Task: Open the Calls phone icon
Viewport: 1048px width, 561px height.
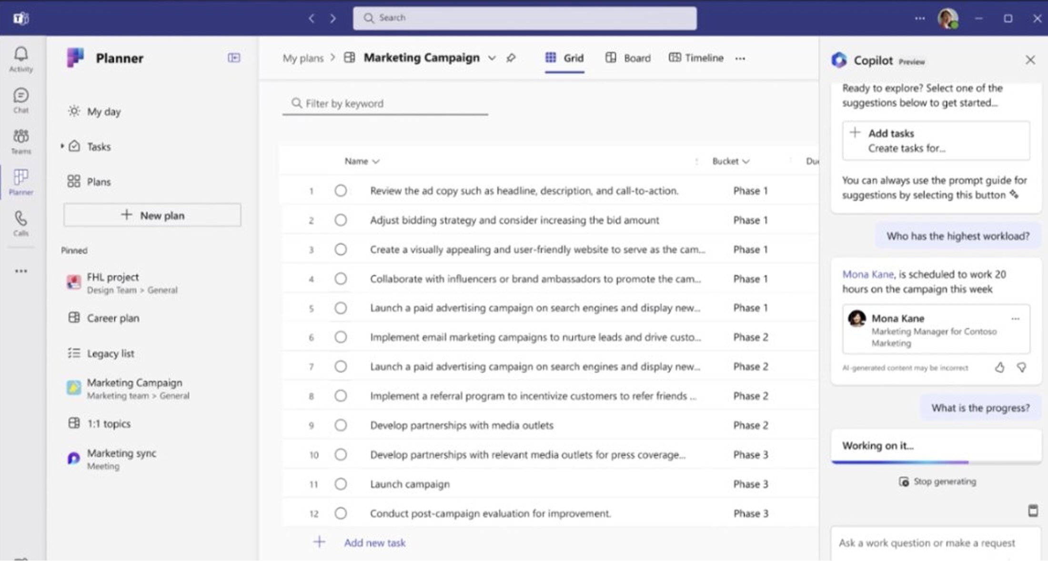Action: pyautogui.click(x=21, y=223)
